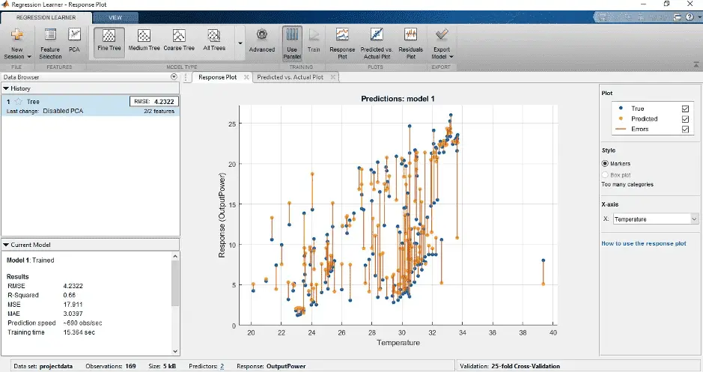
Task: Select the All Trees model type
Action: [214, 40]
